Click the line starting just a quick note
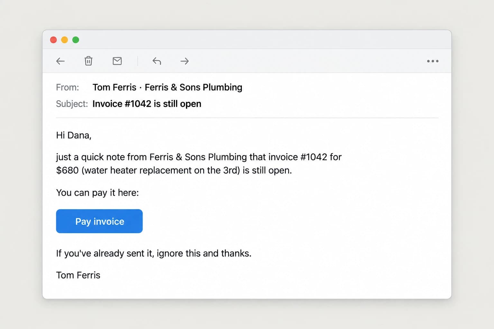 (x=199, y=157)
